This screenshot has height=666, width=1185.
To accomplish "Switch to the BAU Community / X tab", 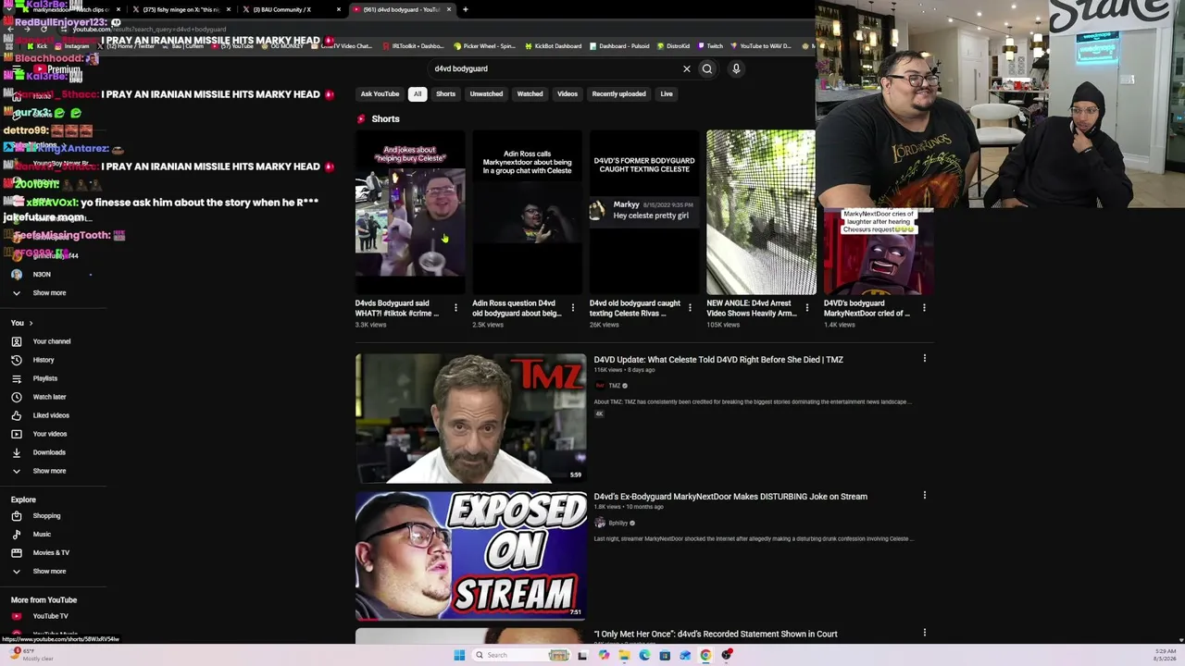I will [289, 9].
